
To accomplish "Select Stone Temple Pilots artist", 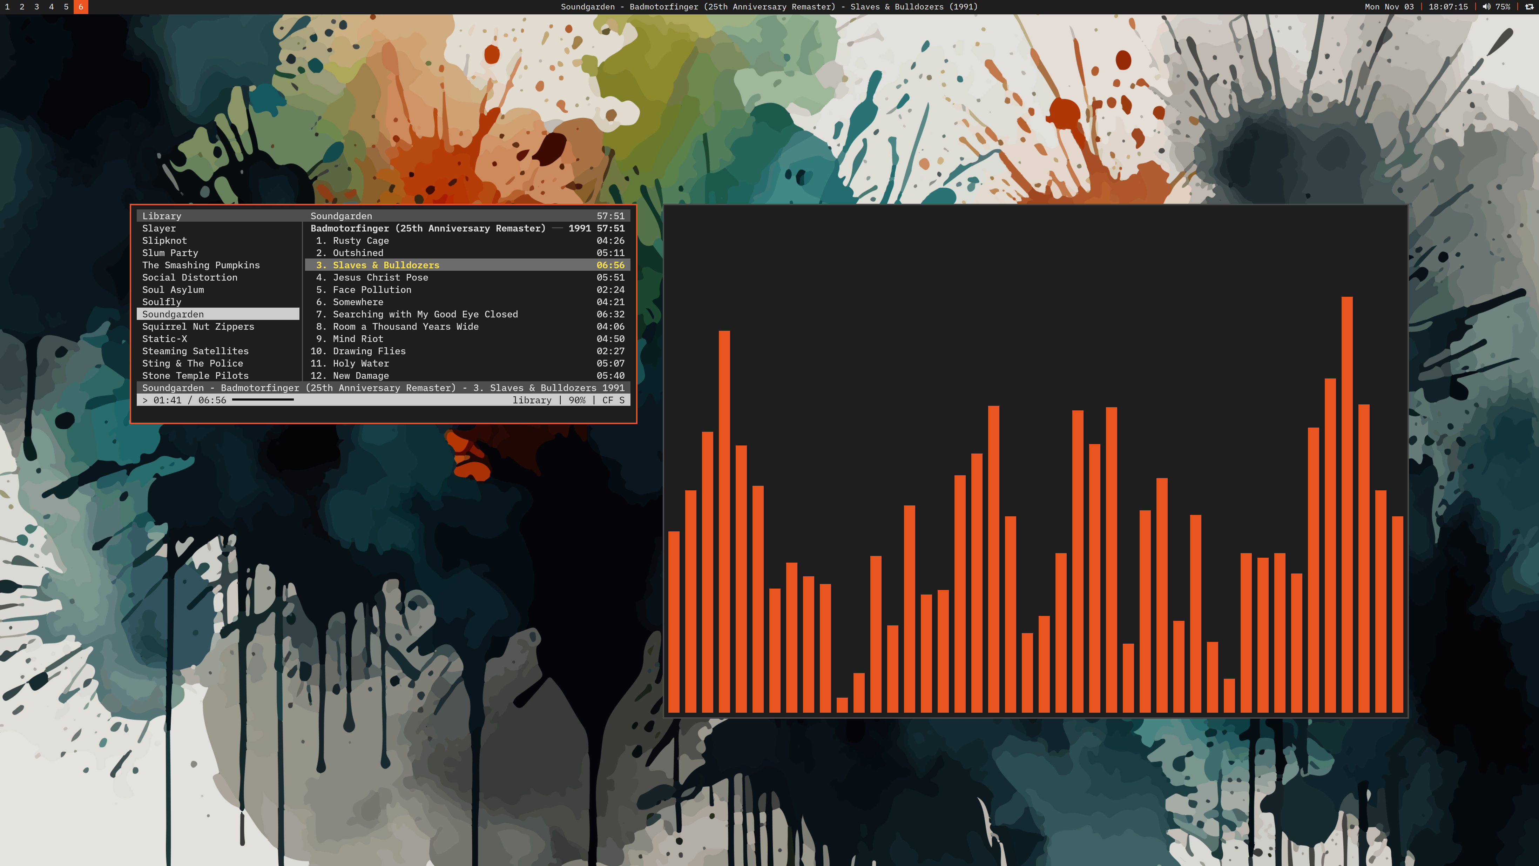I will pyautogui.click(x=195, y=375).
